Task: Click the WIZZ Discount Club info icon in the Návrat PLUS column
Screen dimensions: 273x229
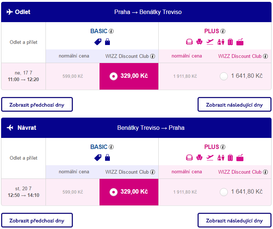Action: click(265, 172)
